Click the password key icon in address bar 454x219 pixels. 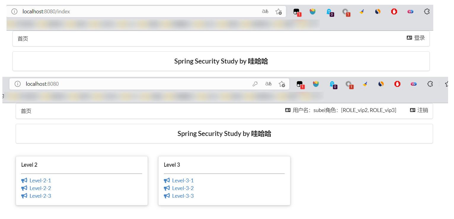click(255, 84)
